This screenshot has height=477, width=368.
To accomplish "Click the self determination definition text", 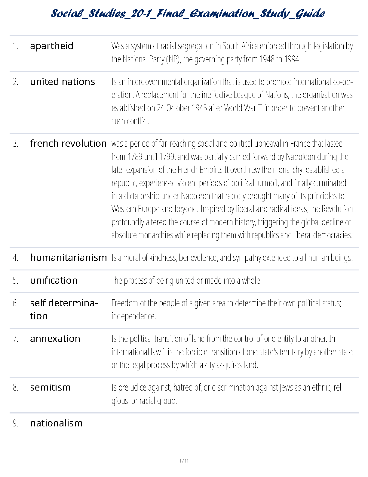I will click(226, 309).
